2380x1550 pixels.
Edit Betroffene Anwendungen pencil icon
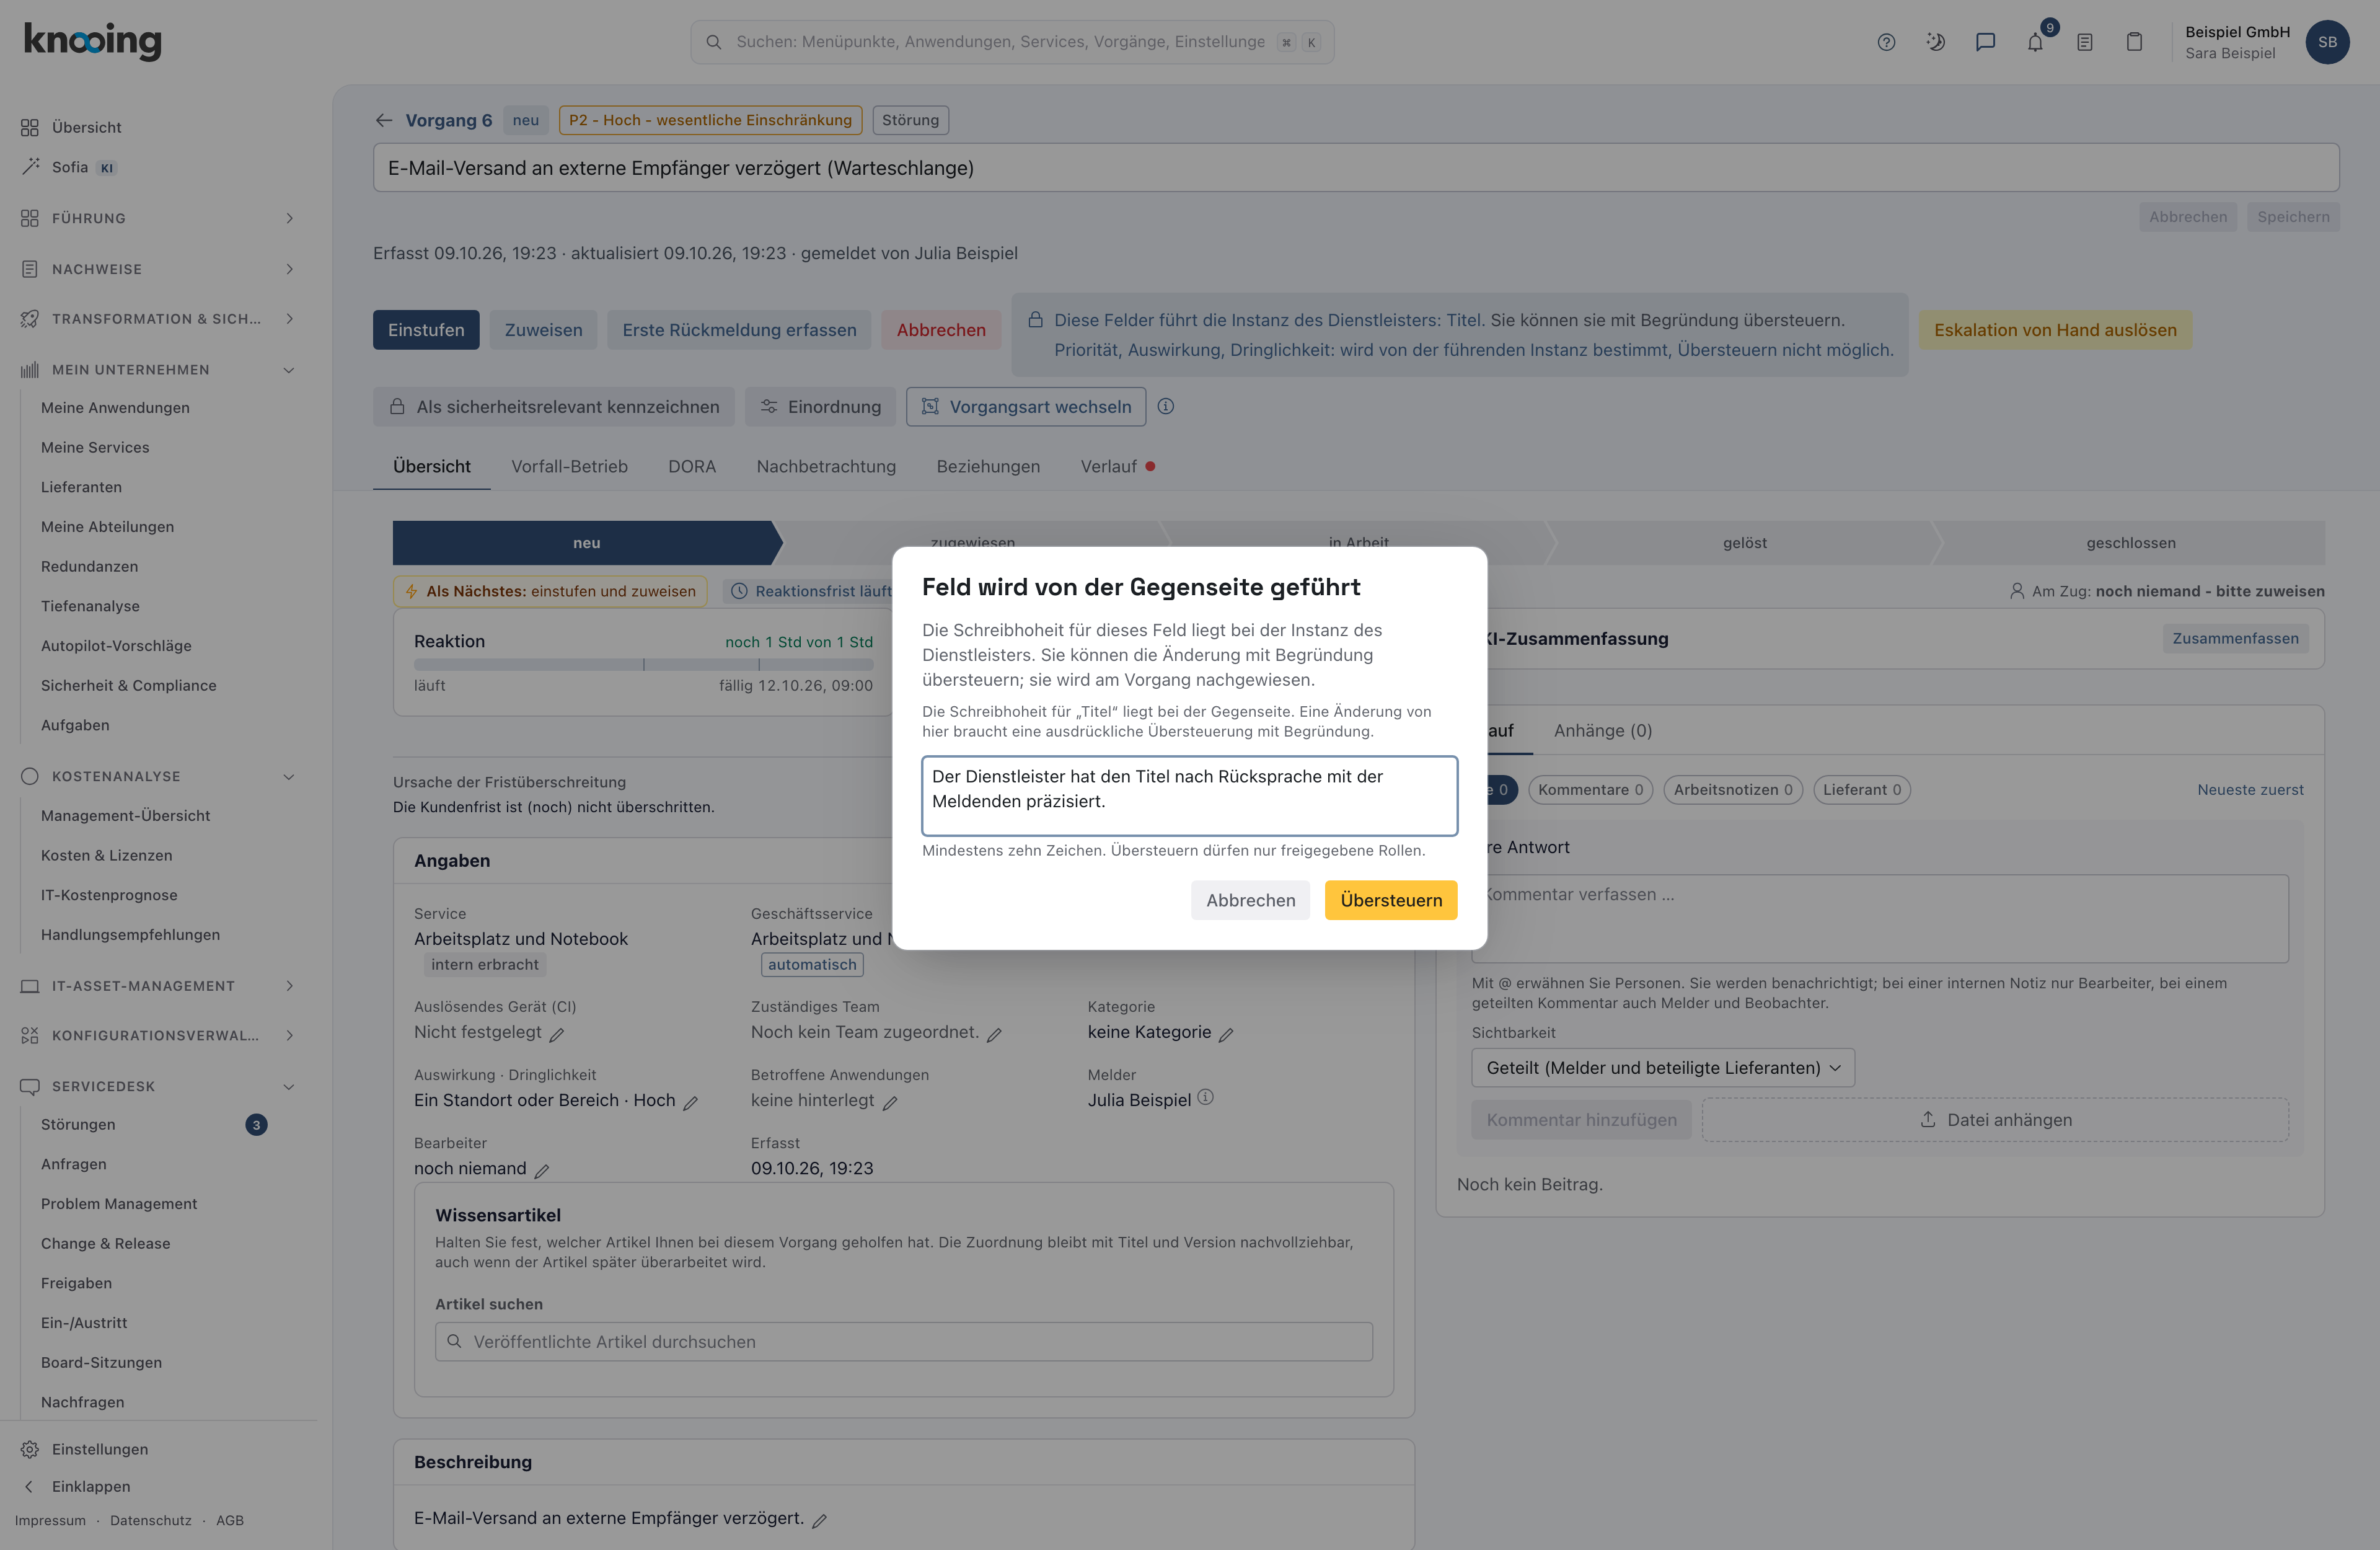click(x=890, y=1103)
